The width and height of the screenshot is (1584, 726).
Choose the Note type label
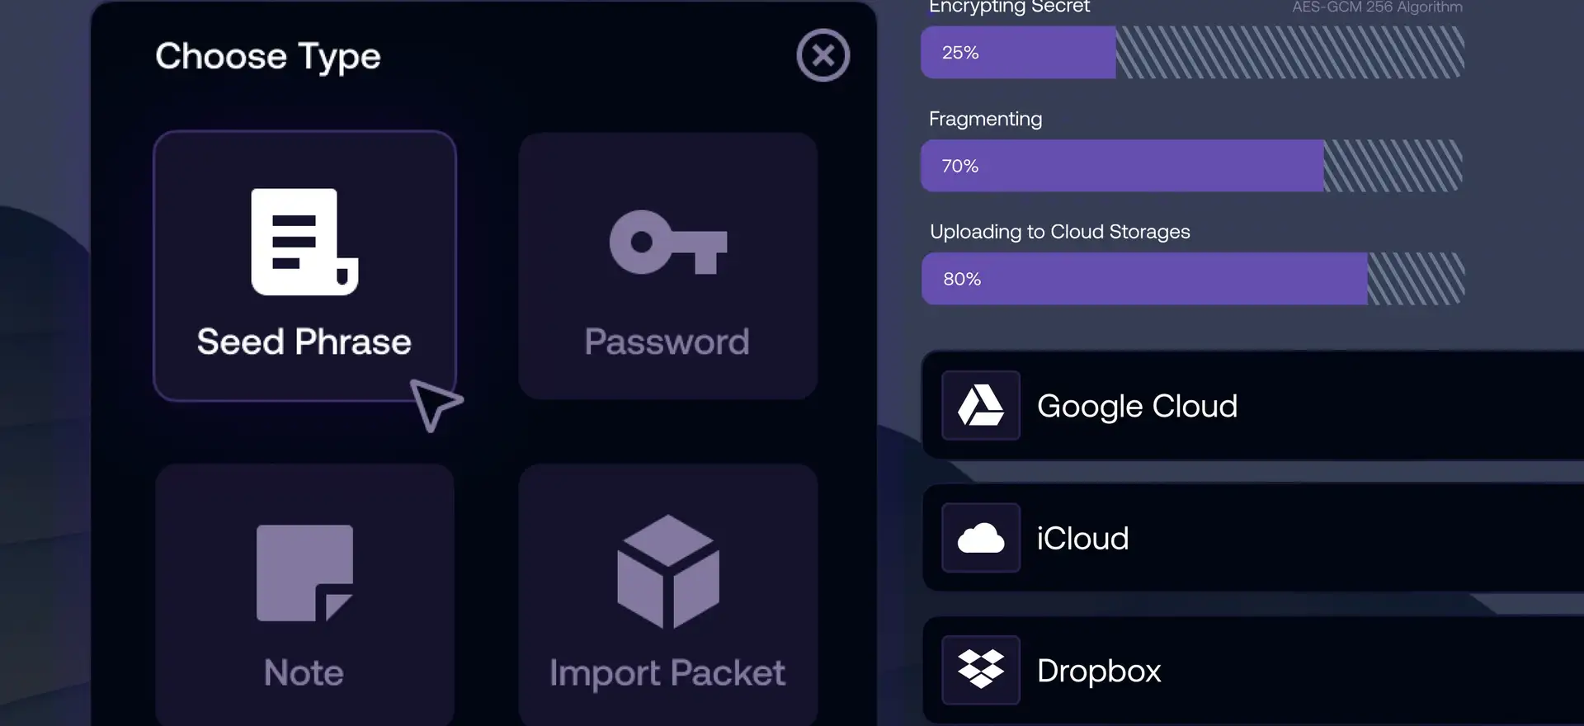pyautogui.click(x=304, y=672)
